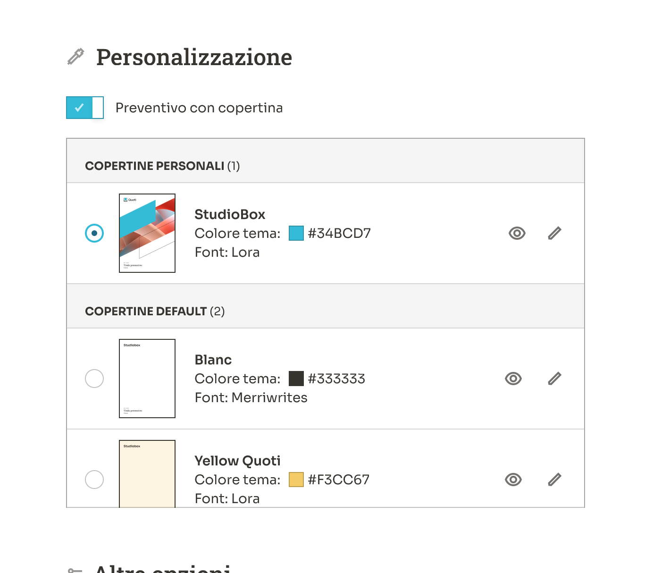653x573 pixels.
Task: Click the Personalizzazione pencil heading icon
Action: [x=76, y=56]
